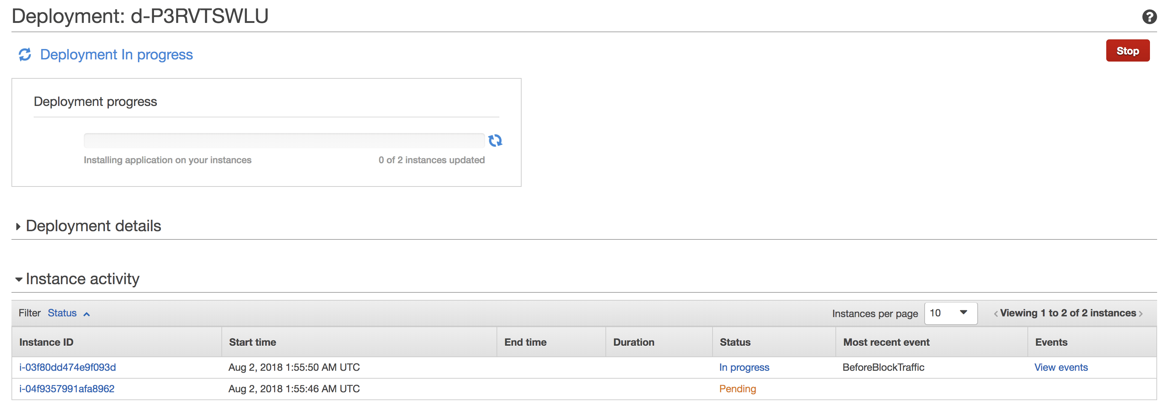The width and height of the screenshot is (1165, 408).
Task: Open the Instances per page dropdown
Action: [x=950, y=313]
